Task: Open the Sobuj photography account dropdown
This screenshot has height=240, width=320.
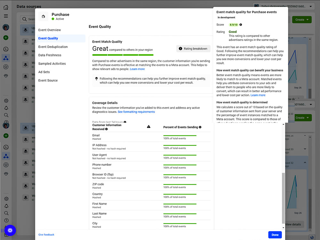Action: tap(283, 6)
